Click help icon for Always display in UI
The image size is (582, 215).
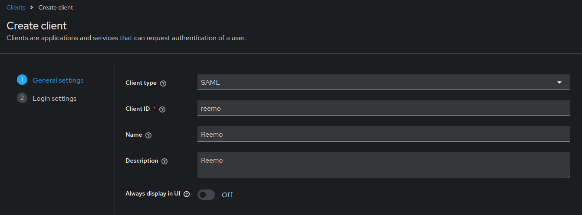point(187,194)
